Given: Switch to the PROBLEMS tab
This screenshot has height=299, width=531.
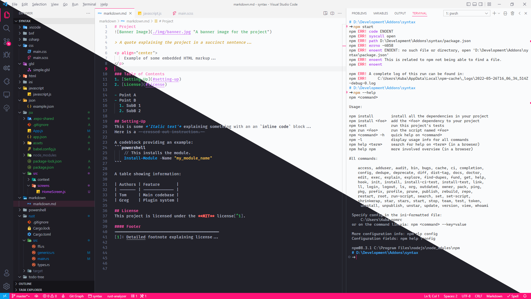Looking at the screenshot, I should [x=359, y=13].
